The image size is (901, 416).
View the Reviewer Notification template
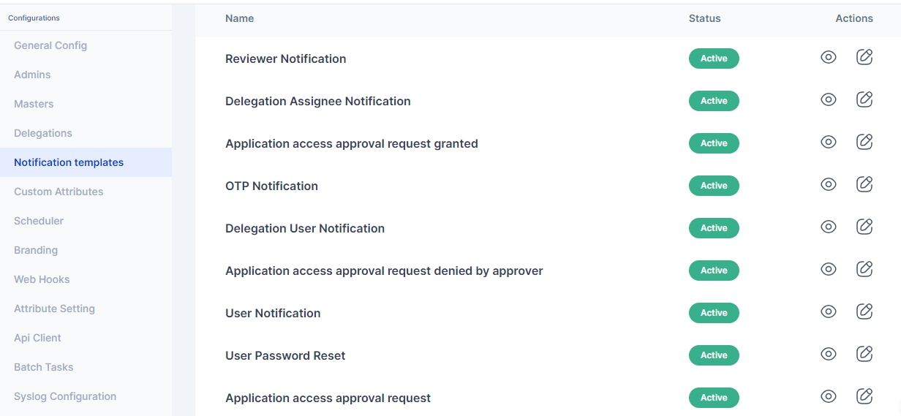[828, 58]
